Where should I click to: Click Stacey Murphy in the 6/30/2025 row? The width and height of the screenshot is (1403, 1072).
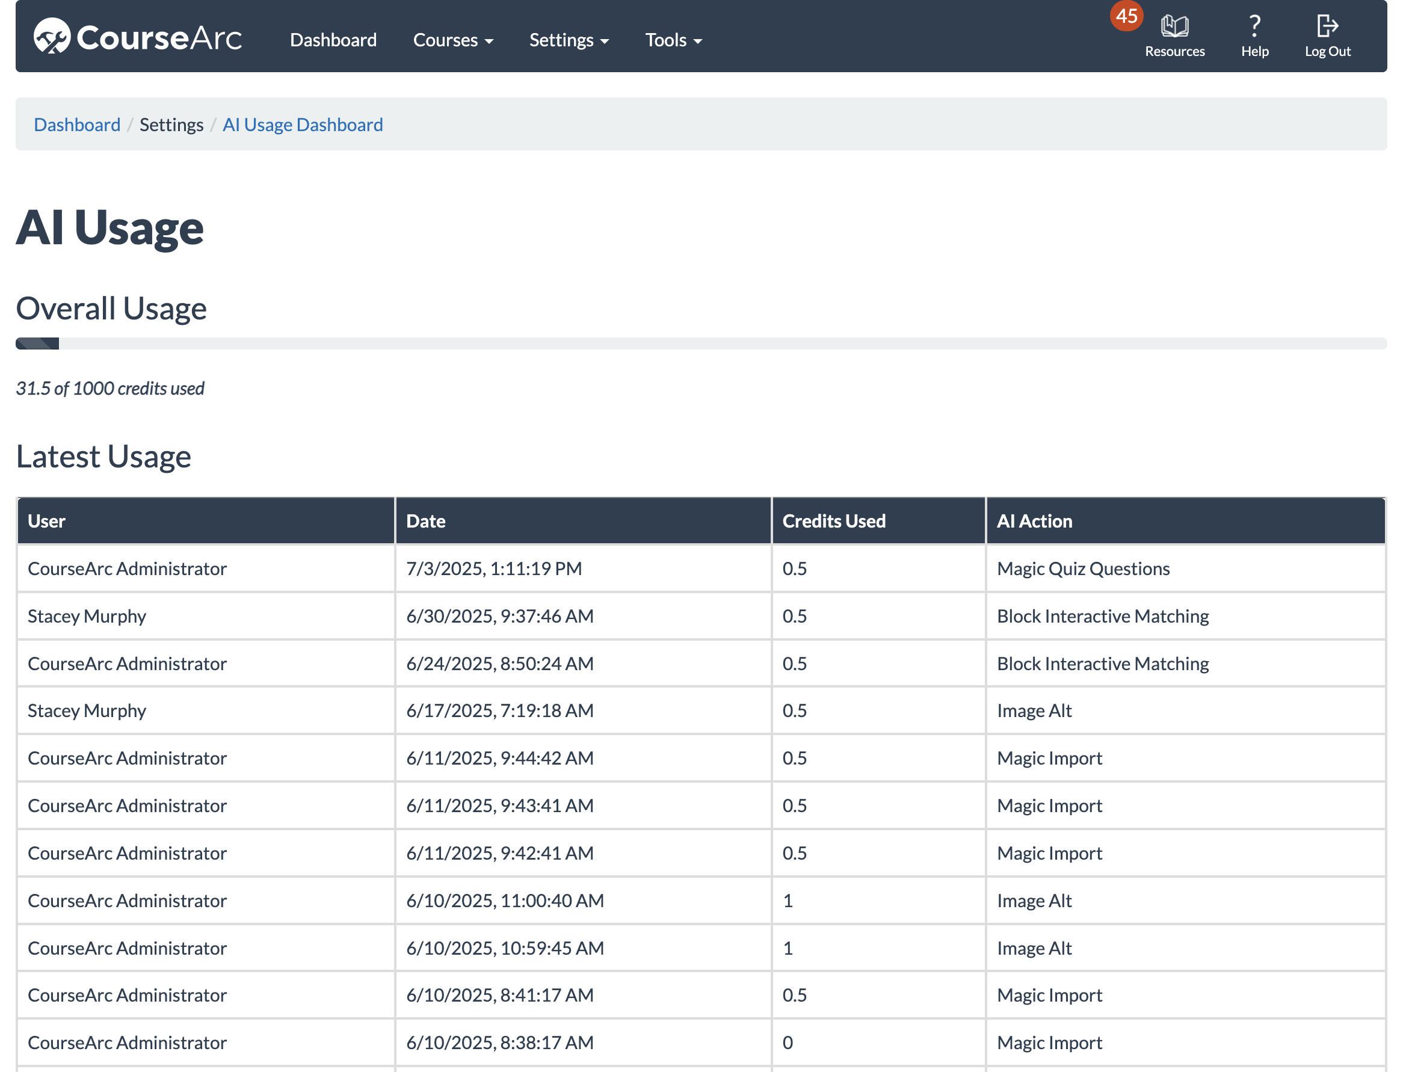(87, 616)
